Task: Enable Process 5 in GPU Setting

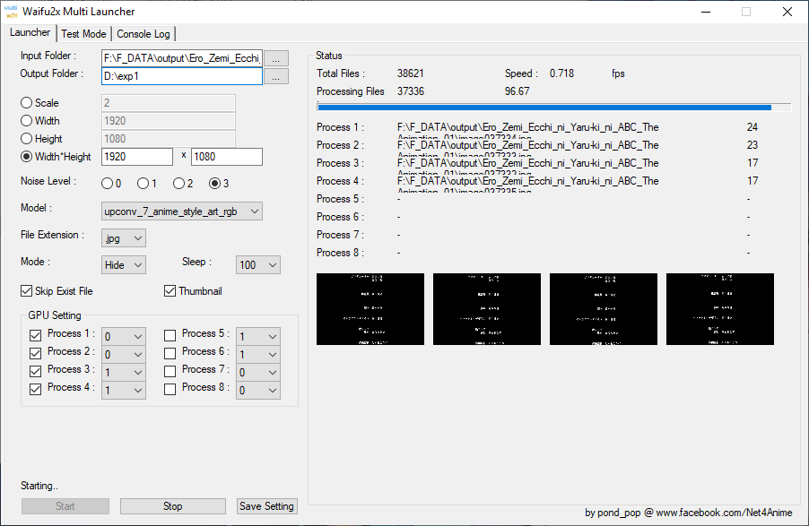Action: 170,335
